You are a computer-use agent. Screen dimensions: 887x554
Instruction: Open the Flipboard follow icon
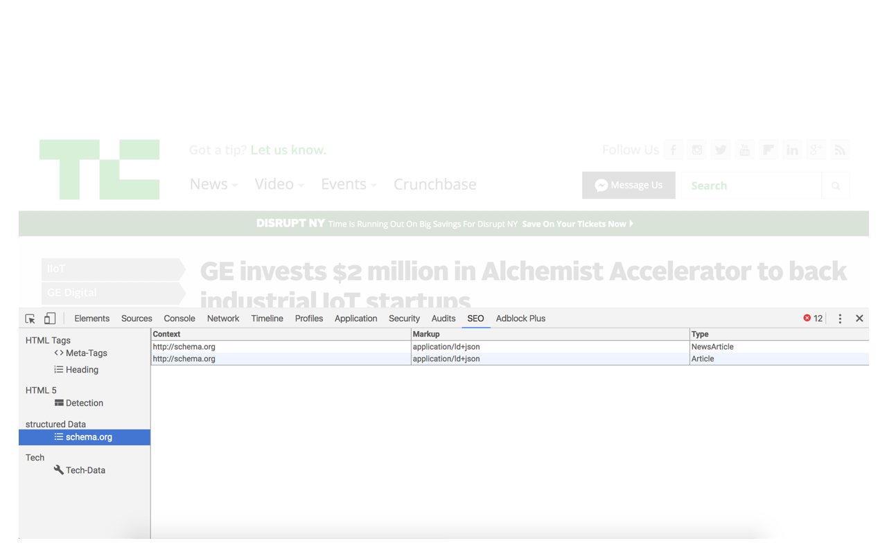pos(769,150)
